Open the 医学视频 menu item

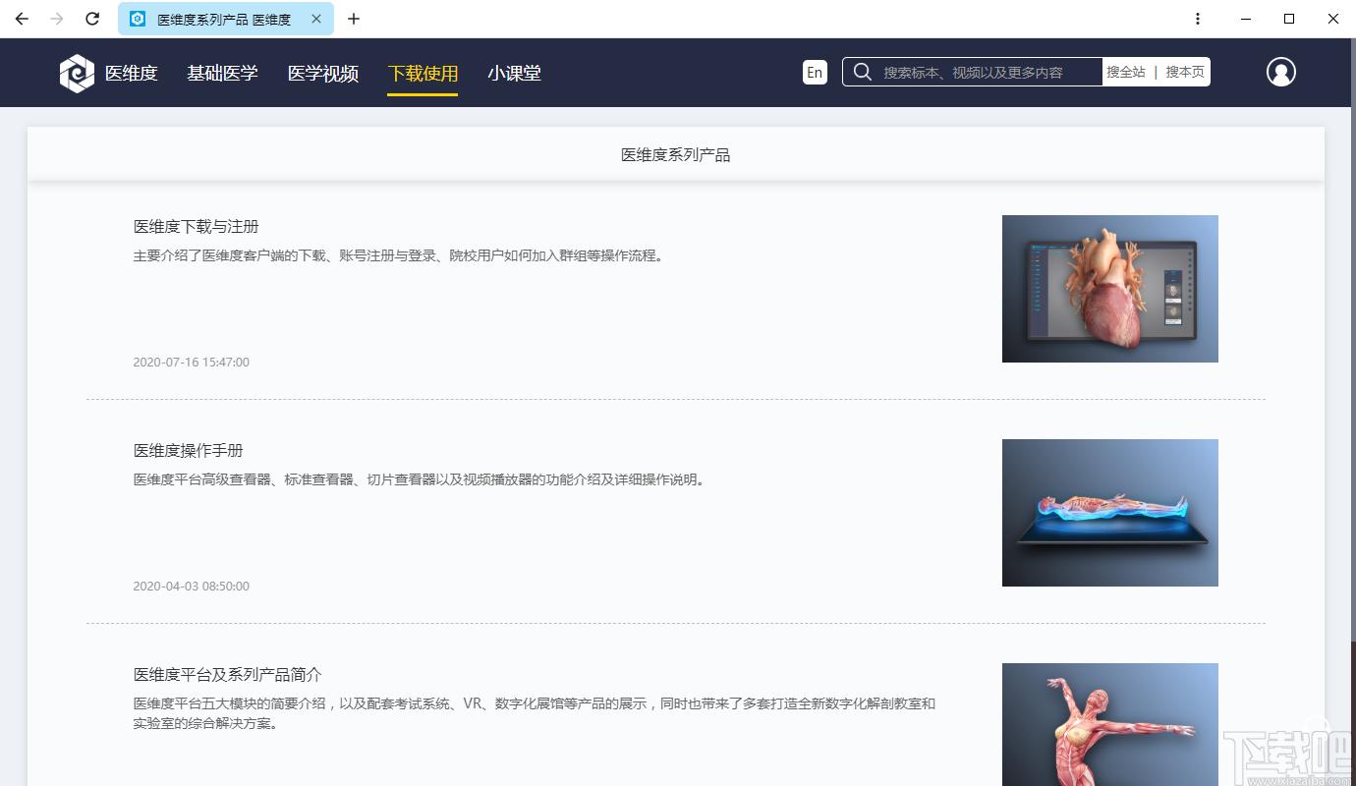point(323,73)
